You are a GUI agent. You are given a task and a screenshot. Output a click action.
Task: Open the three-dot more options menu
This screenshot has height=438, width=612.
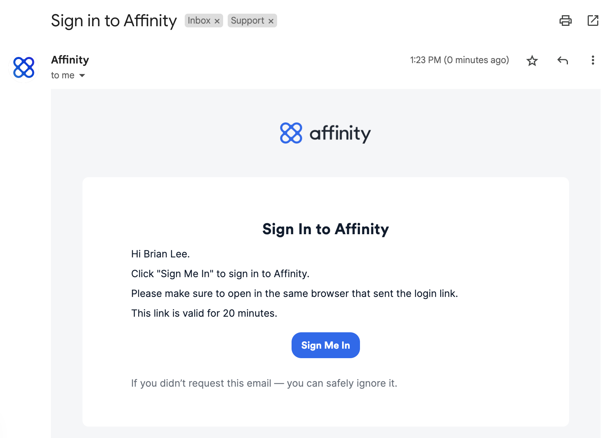(592, 60)
